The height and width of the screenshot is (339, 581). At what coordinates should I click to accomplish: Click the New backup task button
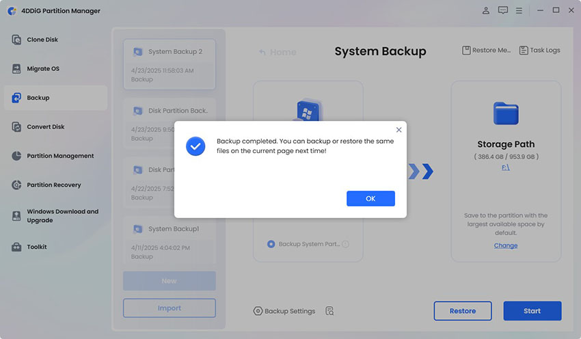[170, 281]
